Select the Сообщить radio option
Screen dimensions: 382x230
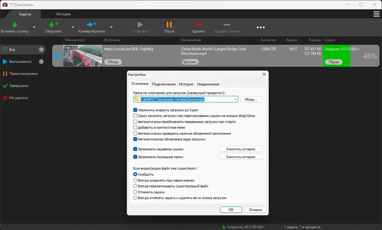tap(135, 174)
